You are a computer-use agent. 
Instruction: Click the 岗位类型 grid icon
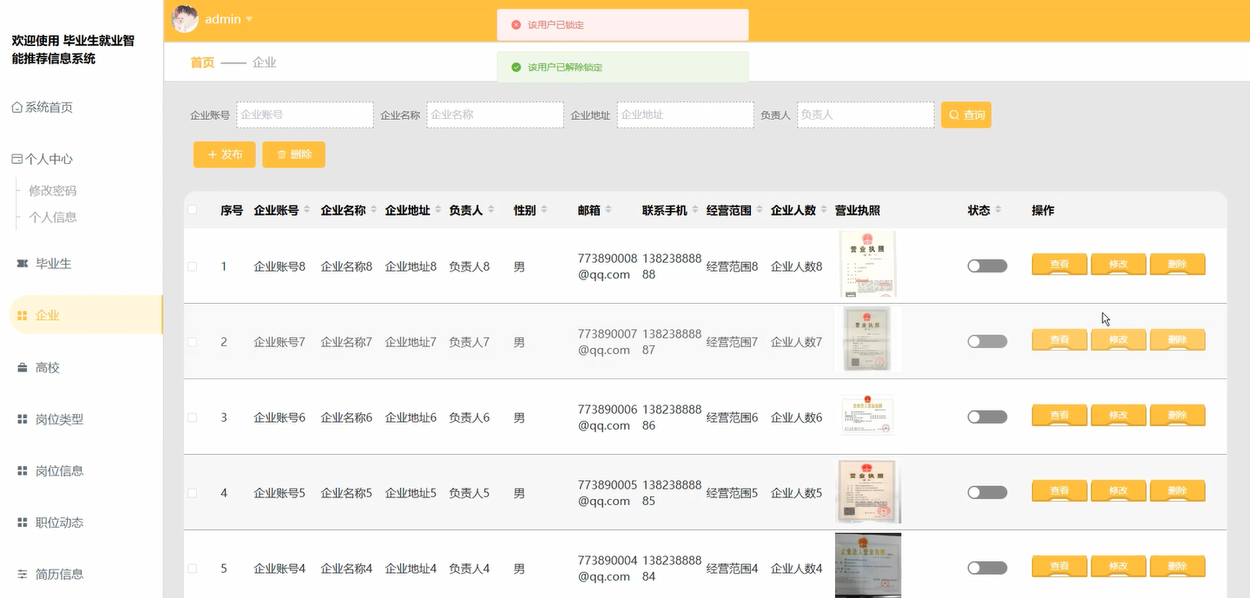23,419
